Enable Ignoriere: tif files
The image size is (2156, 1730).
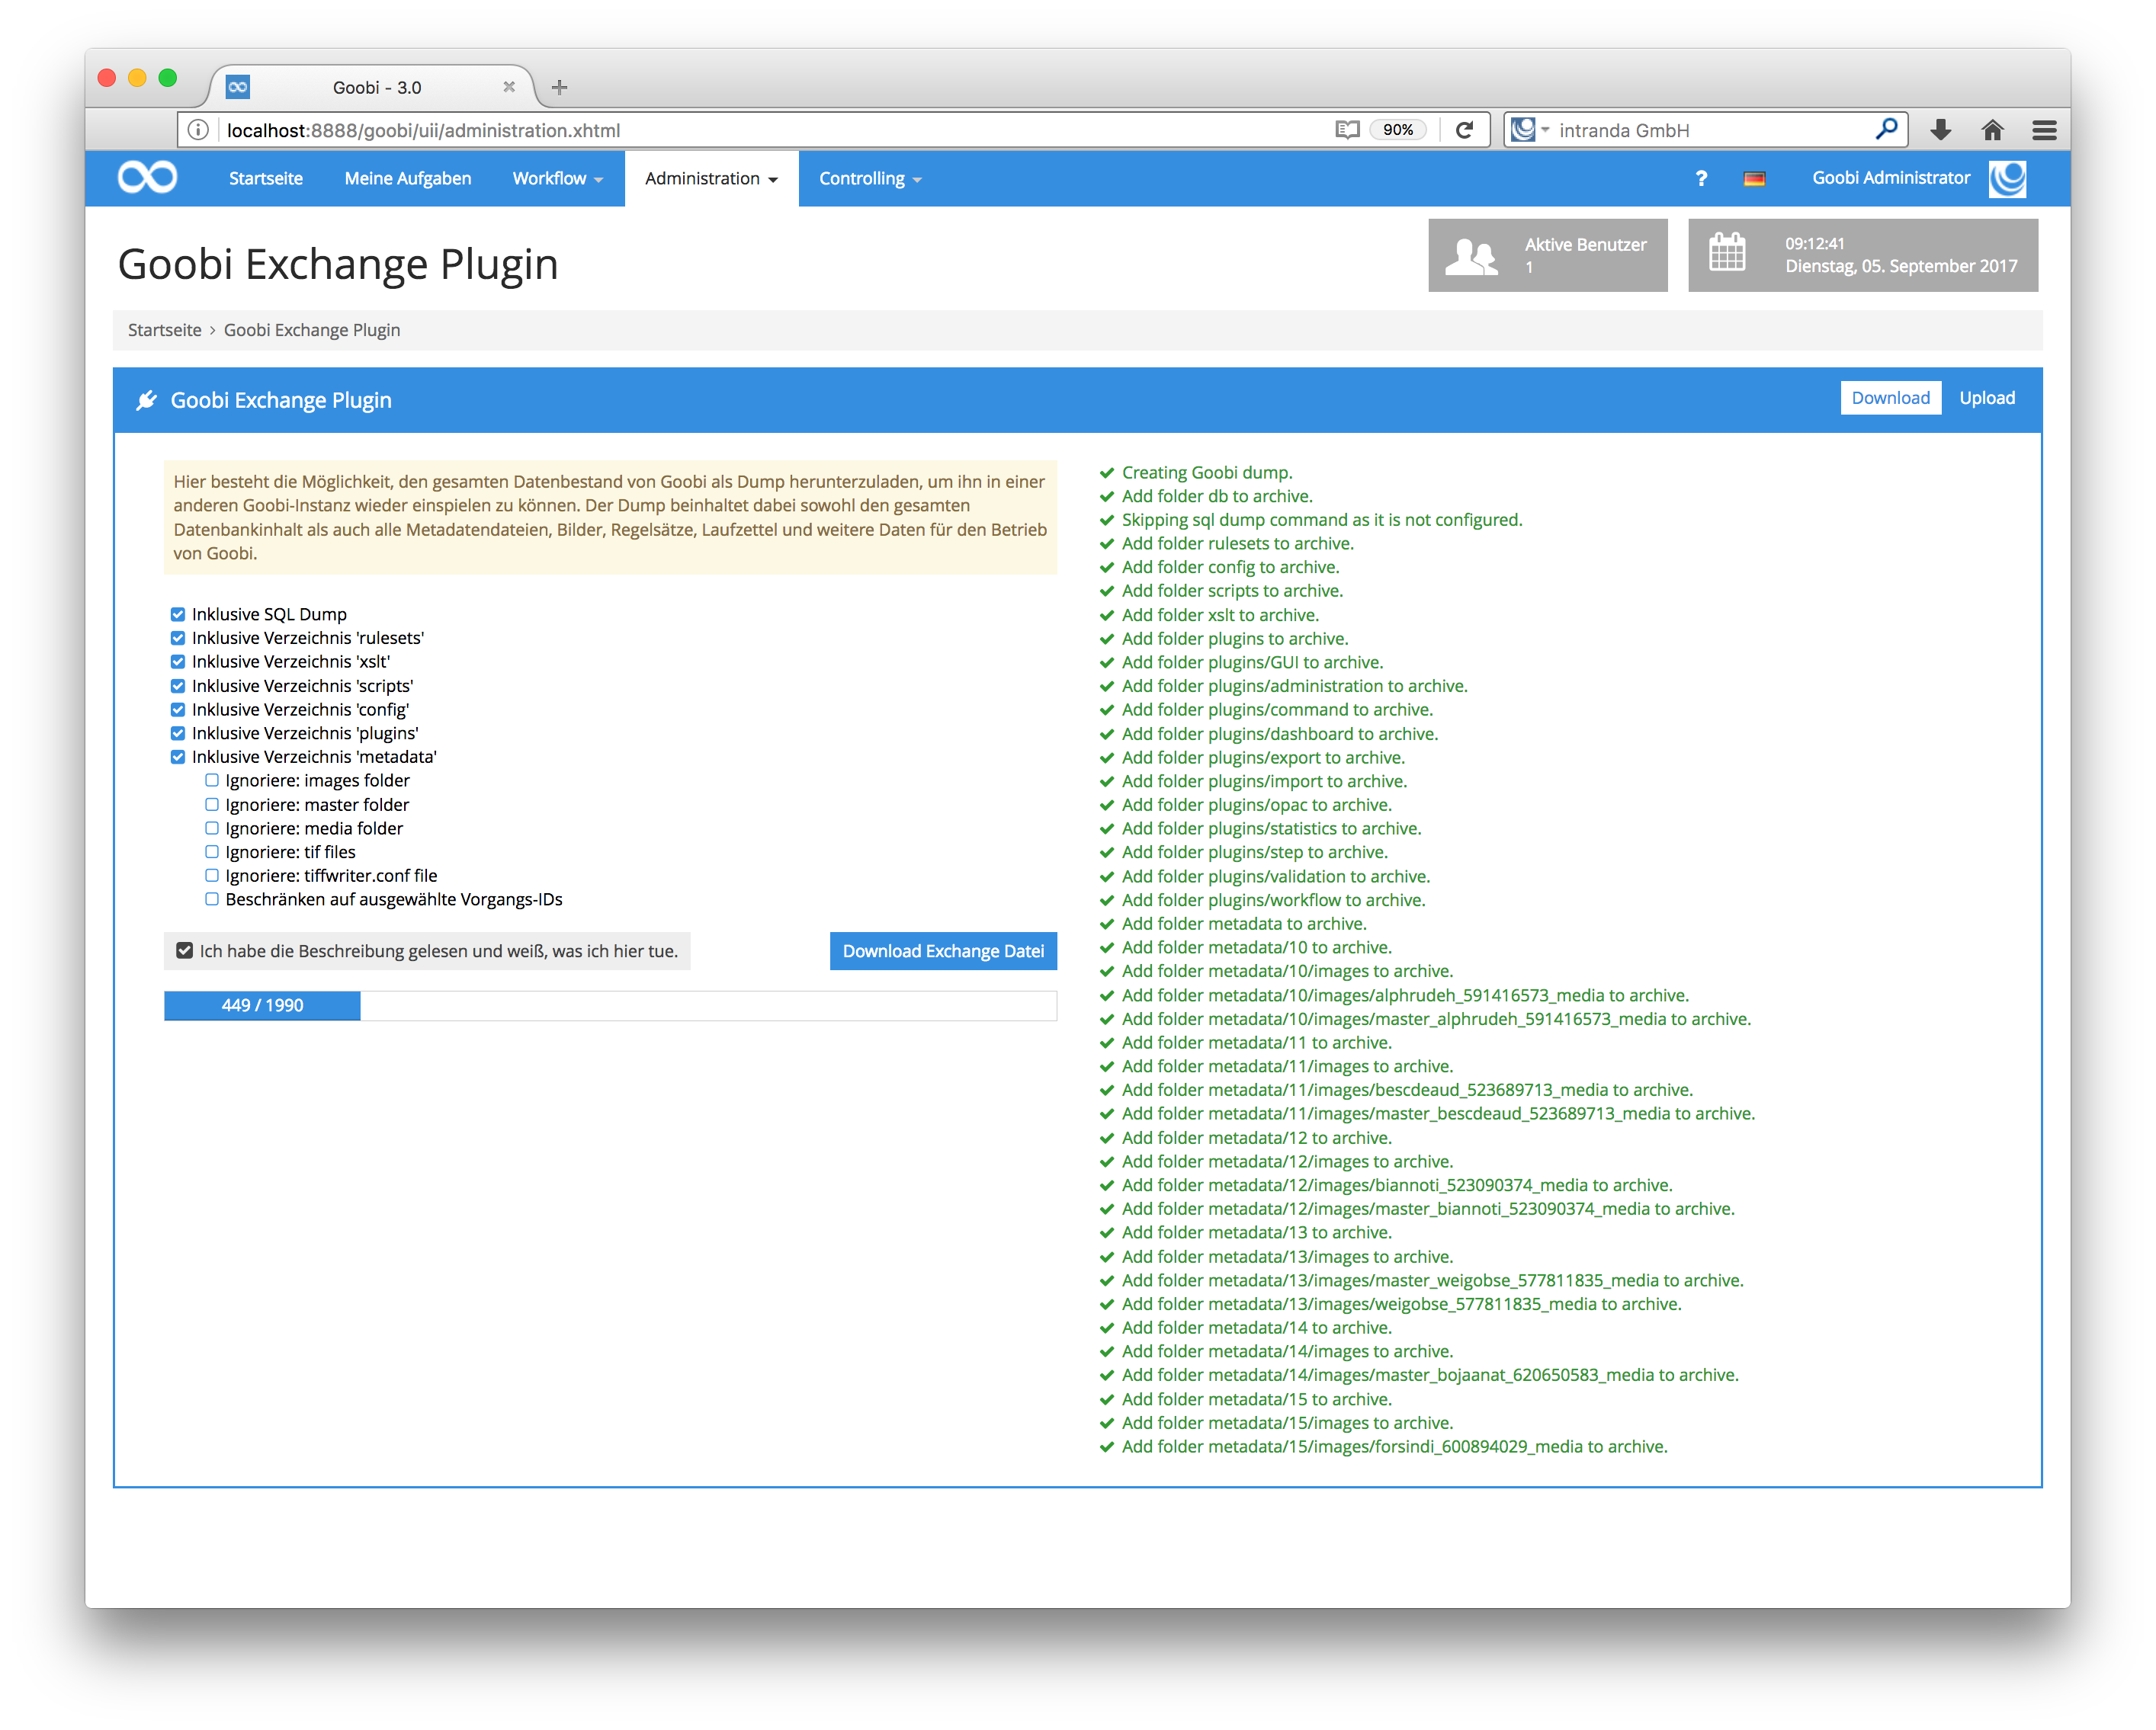(x=212, y=851)
